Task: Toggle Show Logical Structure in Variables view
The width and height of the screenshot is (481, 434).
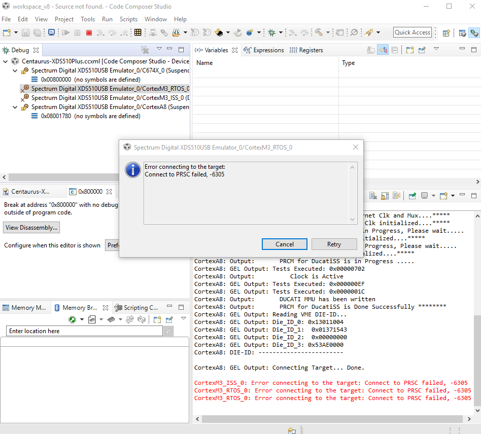Action: 383,50
